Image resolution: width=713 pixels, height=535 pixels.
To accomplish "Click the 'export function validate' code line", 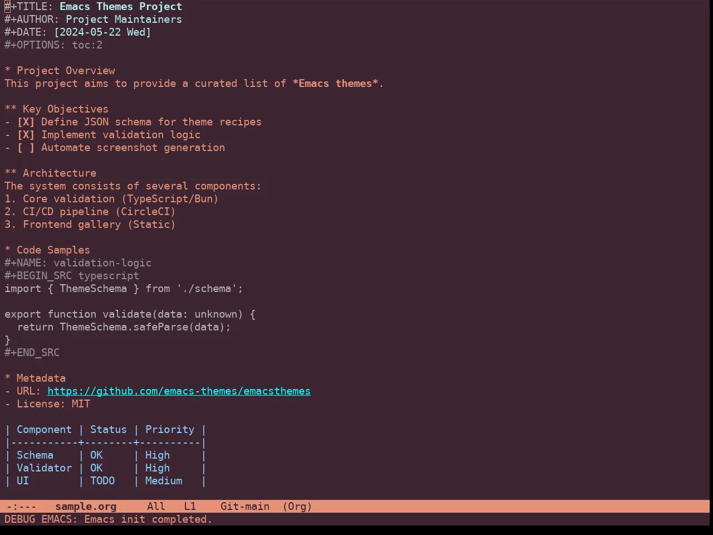I will point(130,314).
